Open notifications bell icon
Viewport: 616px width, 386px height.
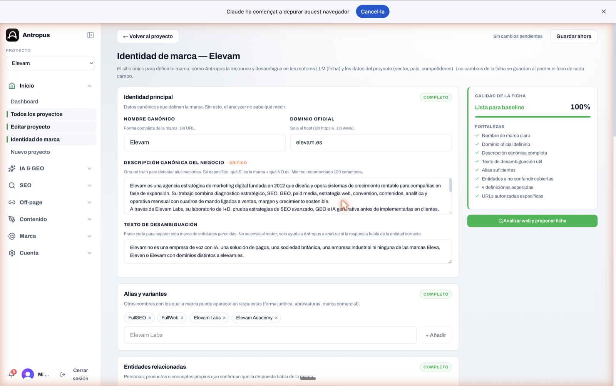tap(12, 374)
